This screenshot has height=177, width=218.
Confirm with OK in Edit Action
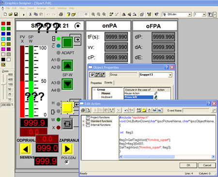point(188,165)
